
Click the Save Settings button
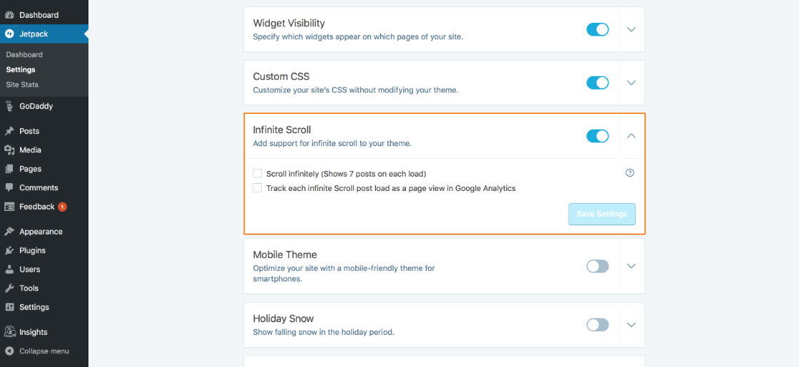click(x=602, y=214)
